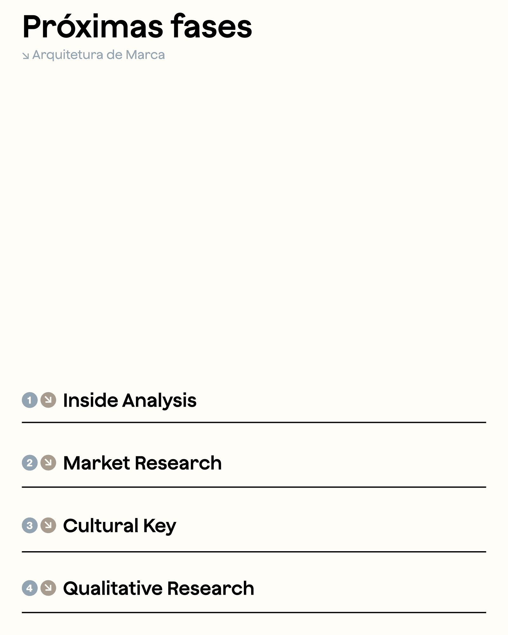This screenshot has width=508, height=635.
Task: Click the number 2 badge icon
Action: [x=30, y=463]
